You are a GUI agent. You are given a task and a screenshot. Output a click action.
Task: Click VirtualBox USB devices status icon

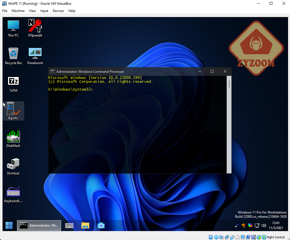coord(232,237)
